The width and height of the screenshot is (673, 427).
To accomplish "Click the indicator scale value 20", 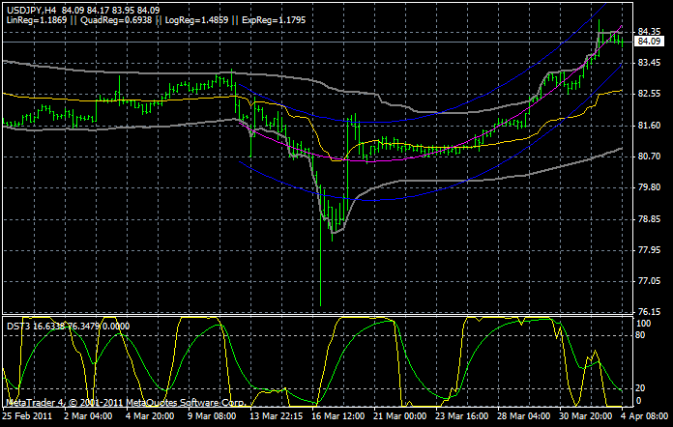I will 640,388.
